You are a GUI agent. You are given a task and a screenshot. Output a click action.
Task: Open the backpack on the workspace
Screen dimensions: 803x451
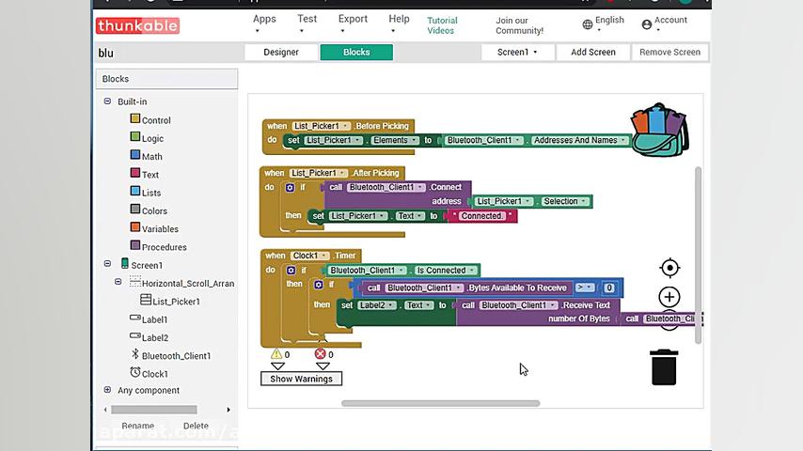(660, 130)
